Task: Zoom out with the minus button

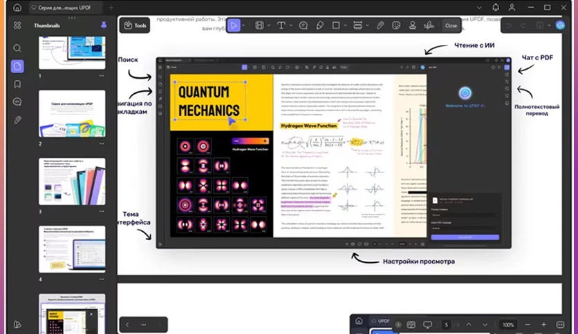Action: tap(528, 325)
